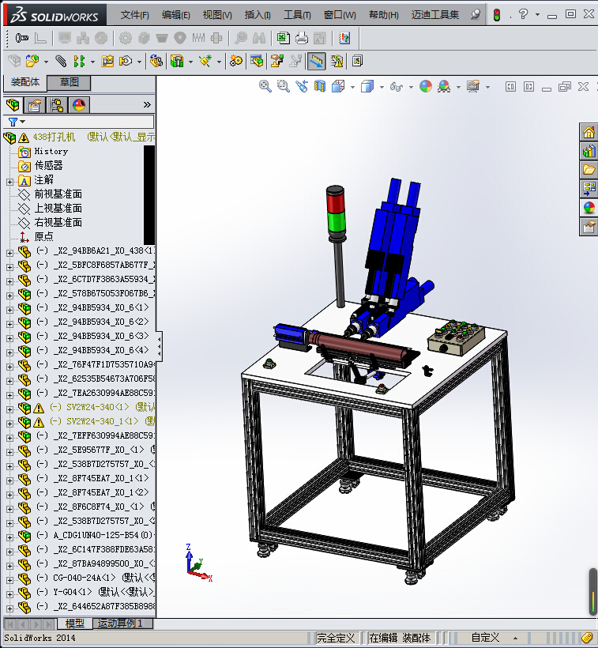Open the Display Style dropdown arrow
Viewport: 598px width, 648px height.
(x=382, y=87)
